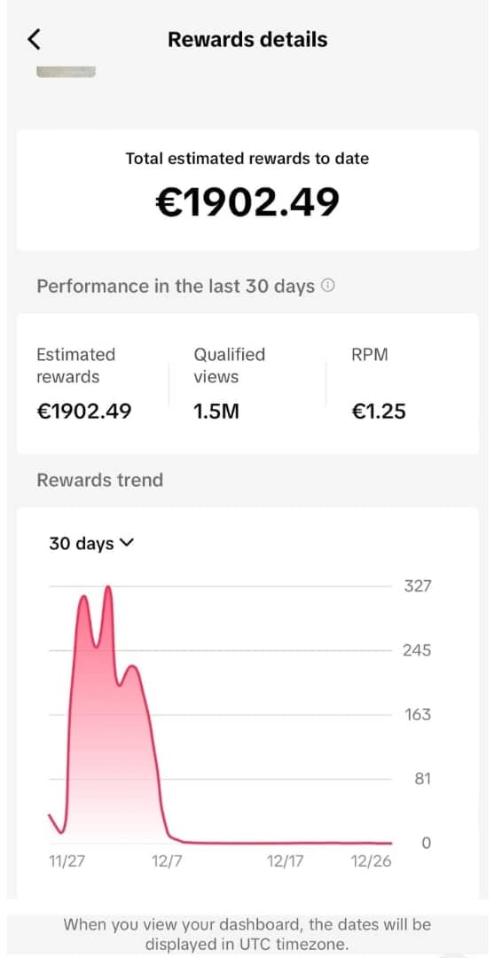This screenshot has width=494, height=958.
Task: Click the 12/26 date label on chart
Action: click(x=372, y=861)
